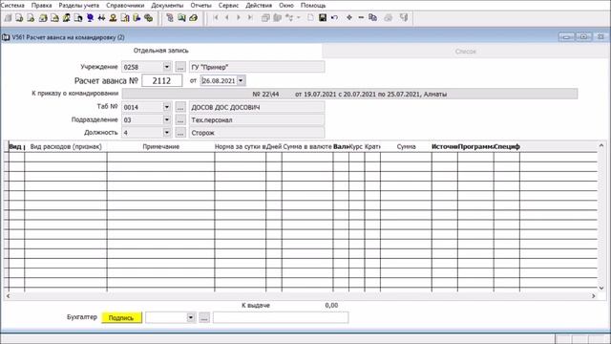Click the Вид расходов (признак) column header
Viewport: 611px width, 344px height.
pyautogui.click(x=66, y=146)
